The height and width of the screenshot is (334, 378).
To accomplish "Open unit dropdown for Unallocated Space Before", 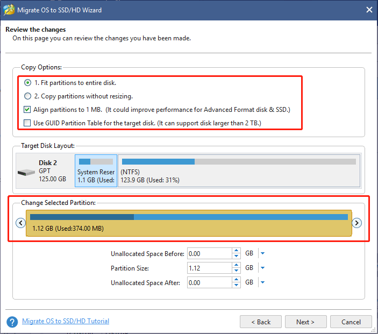I will pyautogui.click(x=263, y=253).
